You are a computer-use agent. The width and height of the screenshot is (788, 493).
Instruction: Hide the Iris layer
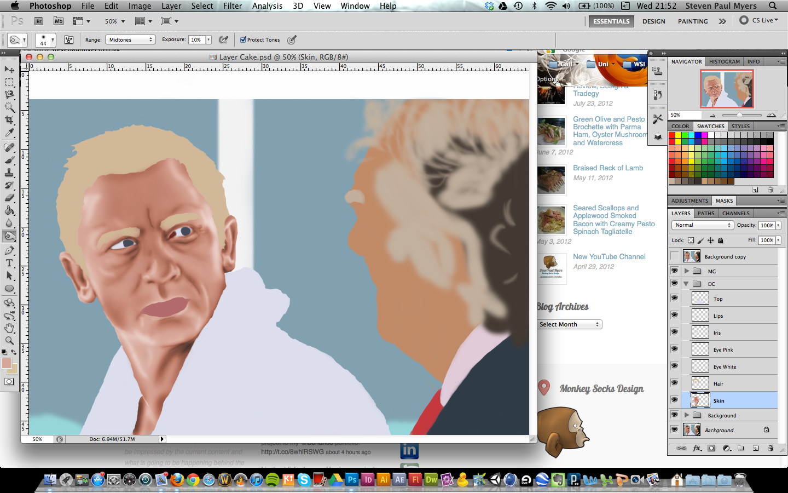[x=674, y=332]
